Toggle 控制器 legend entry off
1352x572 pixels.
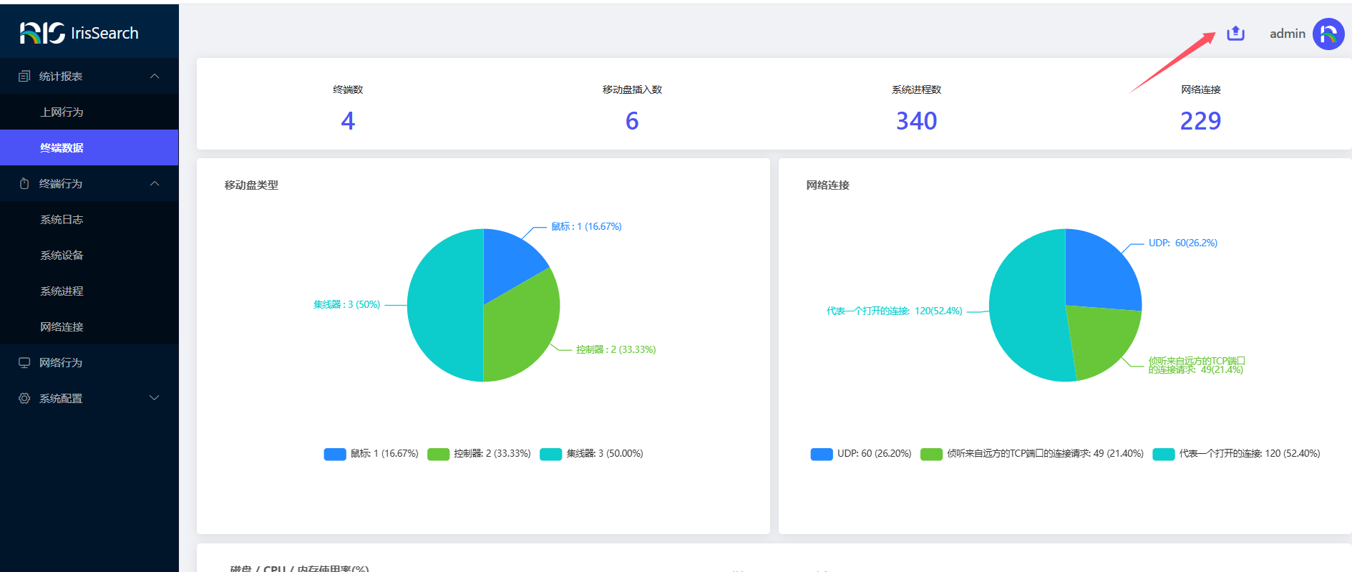tap(480, 454)
